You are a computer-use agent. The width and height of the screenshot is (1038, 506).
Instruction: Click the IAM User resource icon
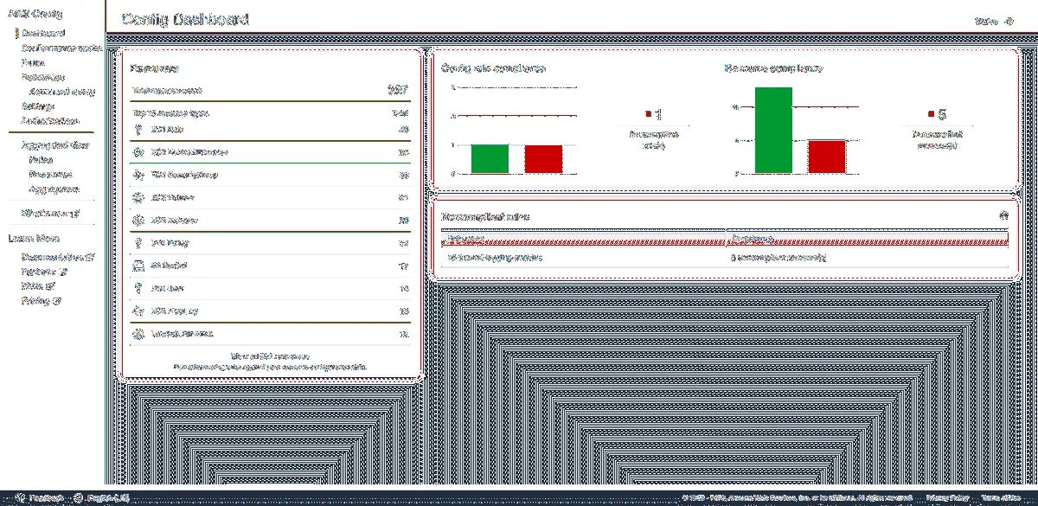tap(138, 288)
